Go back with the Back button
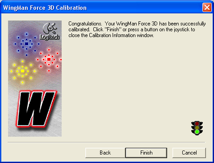Image resolution: width=214 pixels, height=163 pixels. 105,153
